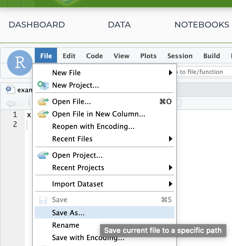The width and height of the screenshot is (232, 246).
Task: Click the greyed Save floppy disk icon
Action: pyautogui.click(x=43, y=200)
